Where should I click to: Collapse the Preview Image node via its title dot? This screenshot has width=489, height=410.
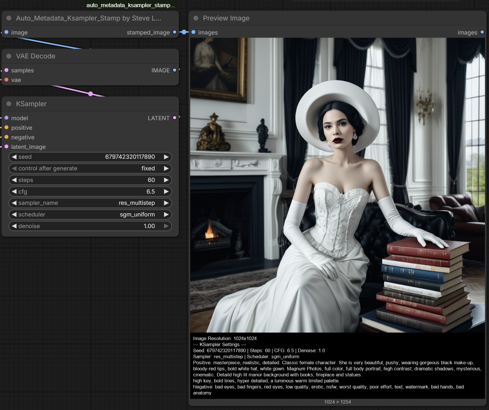tap(196, 18)
